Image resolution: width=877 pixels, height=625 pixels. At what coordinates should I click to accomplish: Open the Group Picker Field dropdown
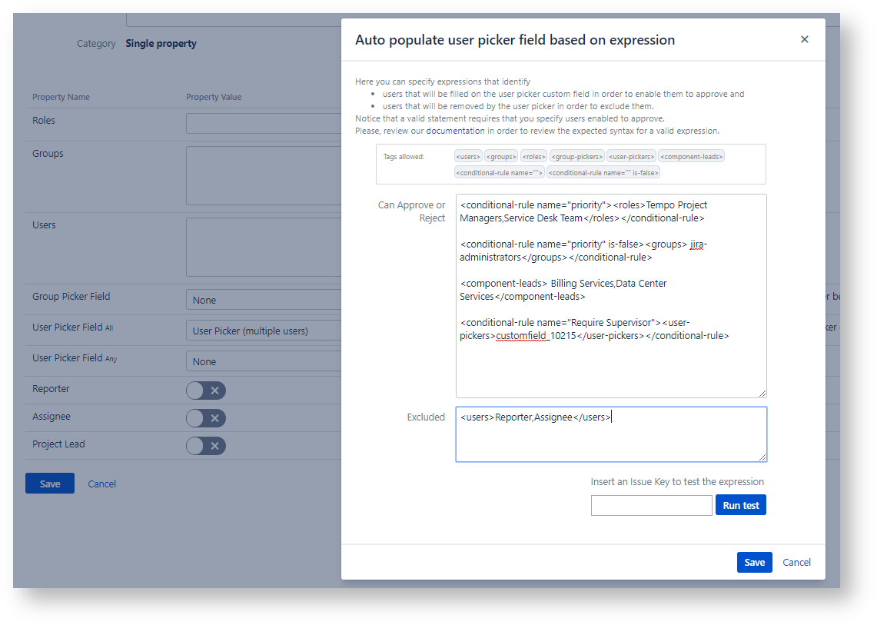pyautogui.click(x=264, y=300)
